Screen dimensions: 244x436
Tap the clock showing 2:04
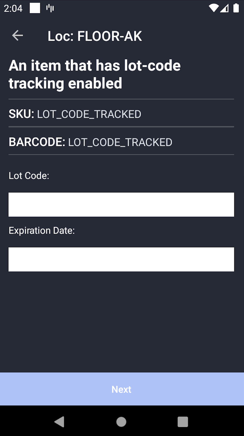coord(13,8)
